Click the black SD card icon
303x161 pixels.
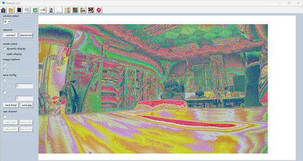[19, 10]
